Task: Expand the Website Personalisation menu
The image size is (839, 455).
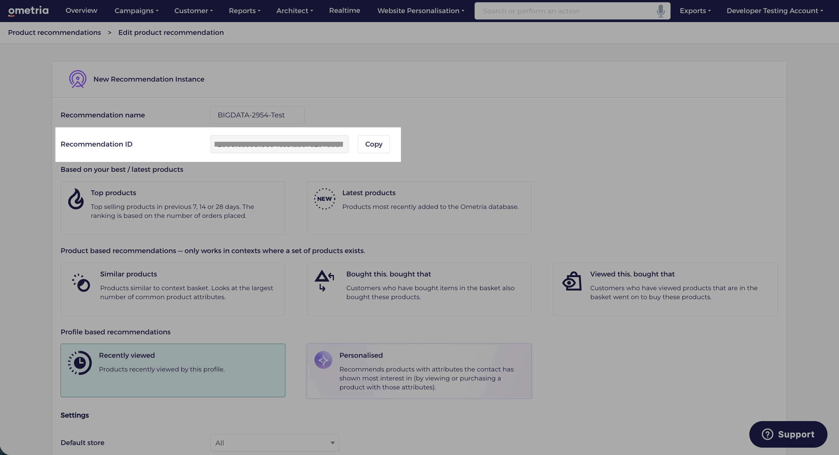Action: pos(421,11)
